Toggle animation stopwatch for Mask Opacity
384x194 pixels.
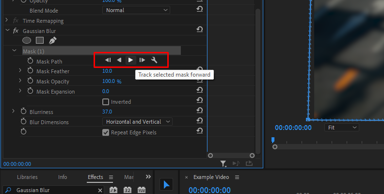(30, 81)
